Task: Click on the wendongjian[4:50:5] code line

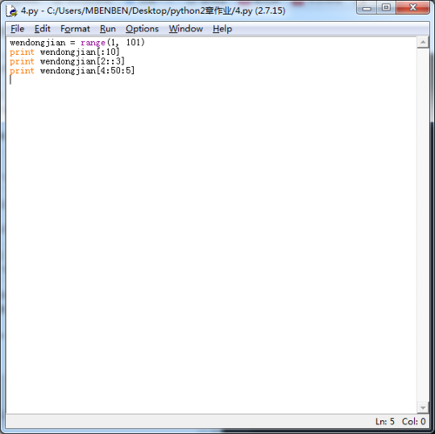Action: 87,71
